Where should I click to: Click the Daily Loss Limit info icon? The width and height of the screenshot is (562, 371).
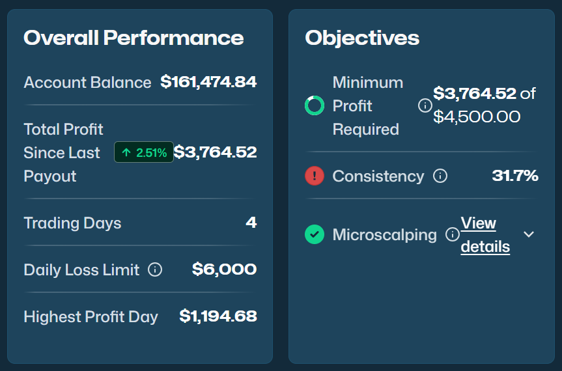coord(155,269)
